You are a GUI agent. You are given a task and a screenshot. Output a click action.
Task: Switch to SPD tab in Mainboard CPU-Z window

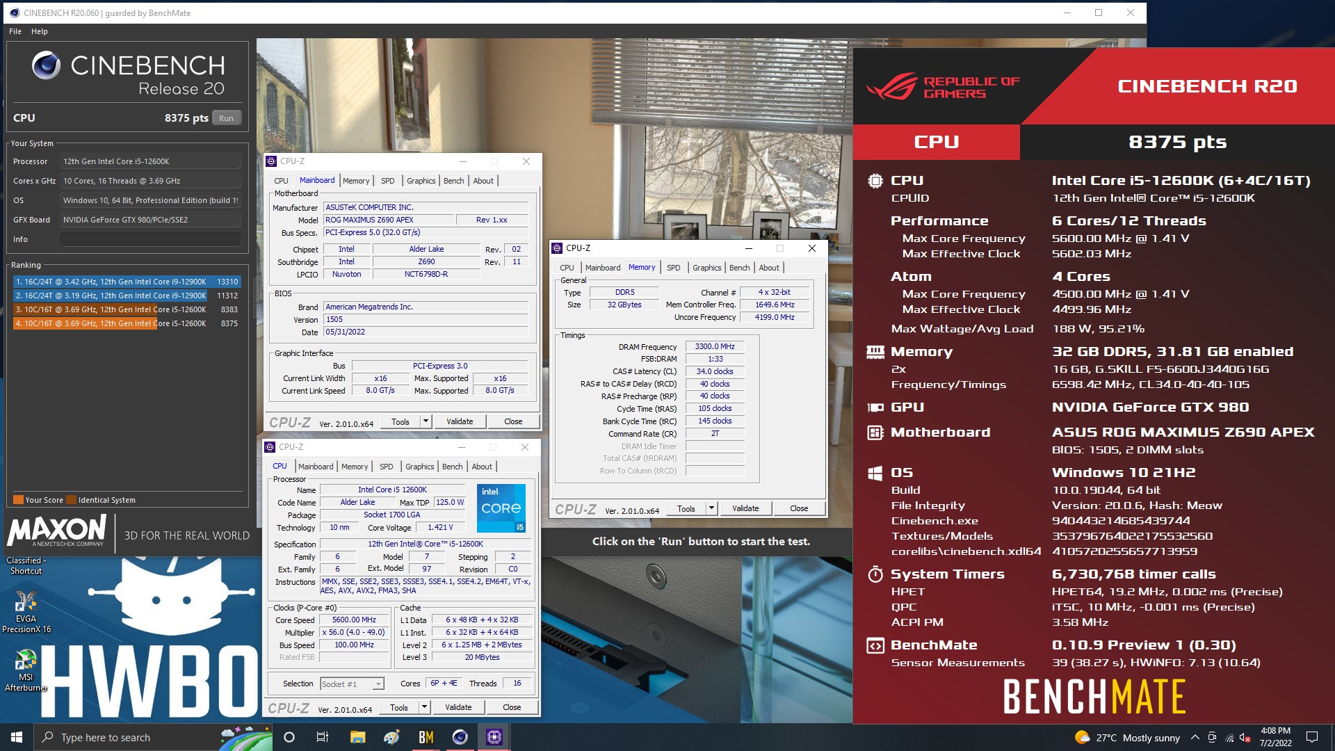point(387,181)
